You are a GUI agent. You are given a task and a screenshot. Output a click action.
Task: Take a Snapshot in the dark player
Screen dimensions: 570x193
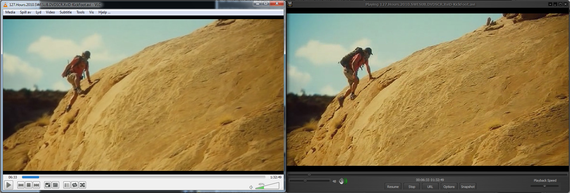[x=468, y=187]
